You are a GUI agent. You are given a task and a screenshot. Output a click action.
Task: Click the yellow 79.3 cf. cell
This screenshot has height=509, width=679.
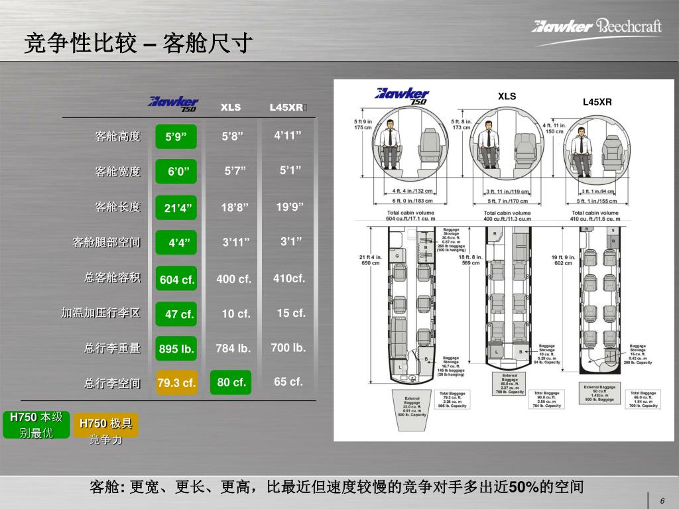click(x=176, y=382)
